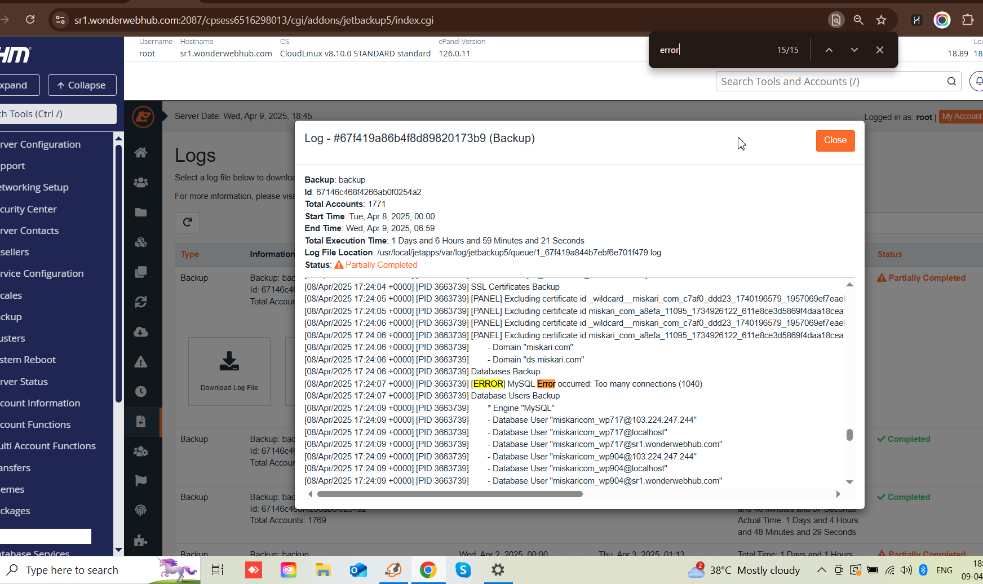Open Server Status in WHM menu
Screen dimensions: 983x584
click(25, 382)
